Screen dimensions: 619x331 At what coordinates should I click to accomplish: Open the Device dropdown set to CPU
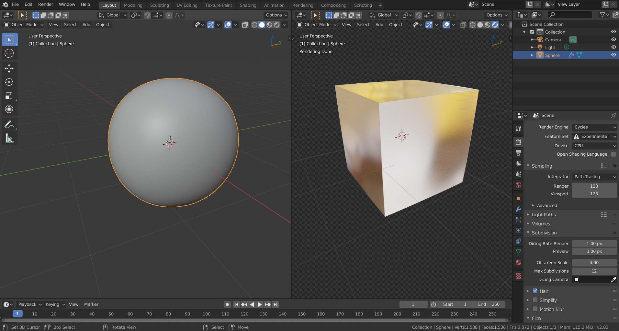(594, 146)
